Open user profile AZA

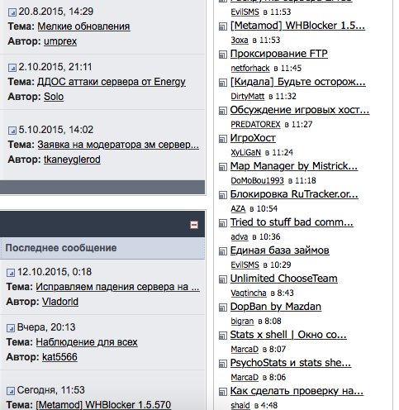(x=238, y=209)
